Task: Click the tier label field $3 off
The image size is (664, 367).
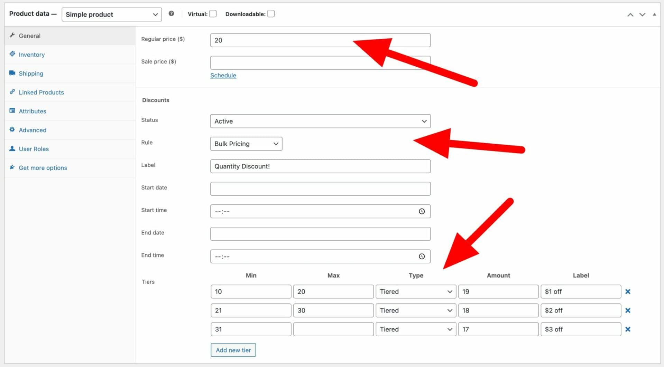Action: tap(581, 329)
